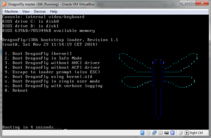Close the DragonFly VM window

[x=202, y=4]
